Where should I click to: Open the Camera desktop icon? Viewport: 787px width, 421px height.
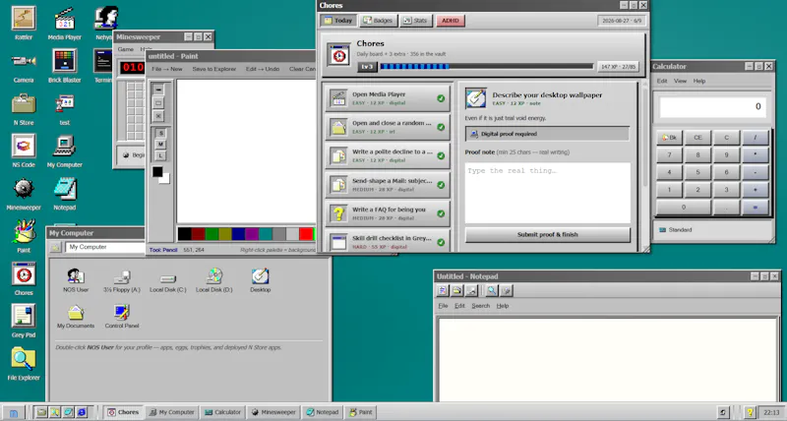(24, 65)
